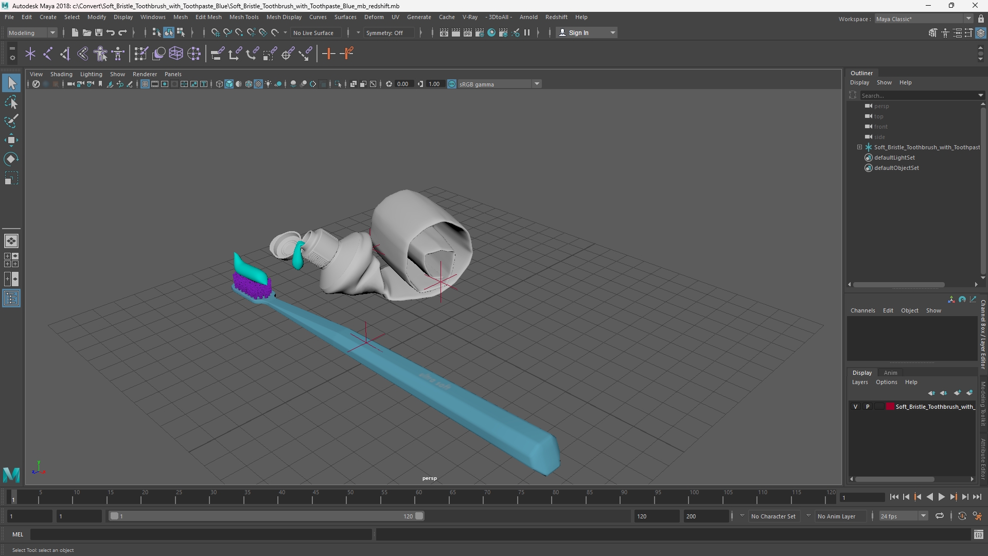Open a scene with folder icon
988x556 pixels.
87,32
